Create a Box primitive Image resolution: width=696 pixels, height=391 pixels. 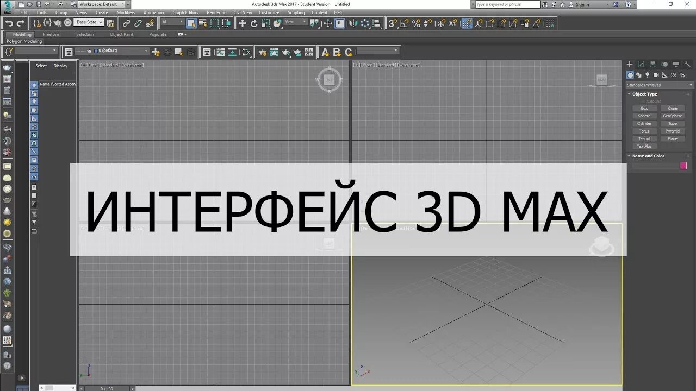644,108
